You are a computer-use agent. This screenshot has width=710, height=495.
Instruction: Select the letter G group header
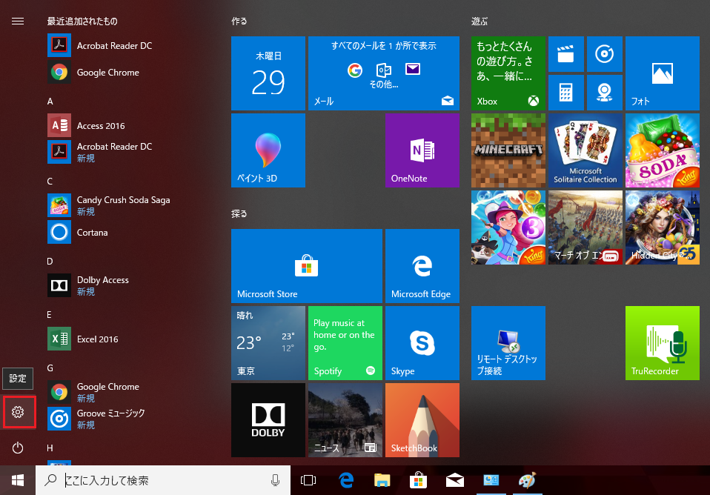click(50, 368)
